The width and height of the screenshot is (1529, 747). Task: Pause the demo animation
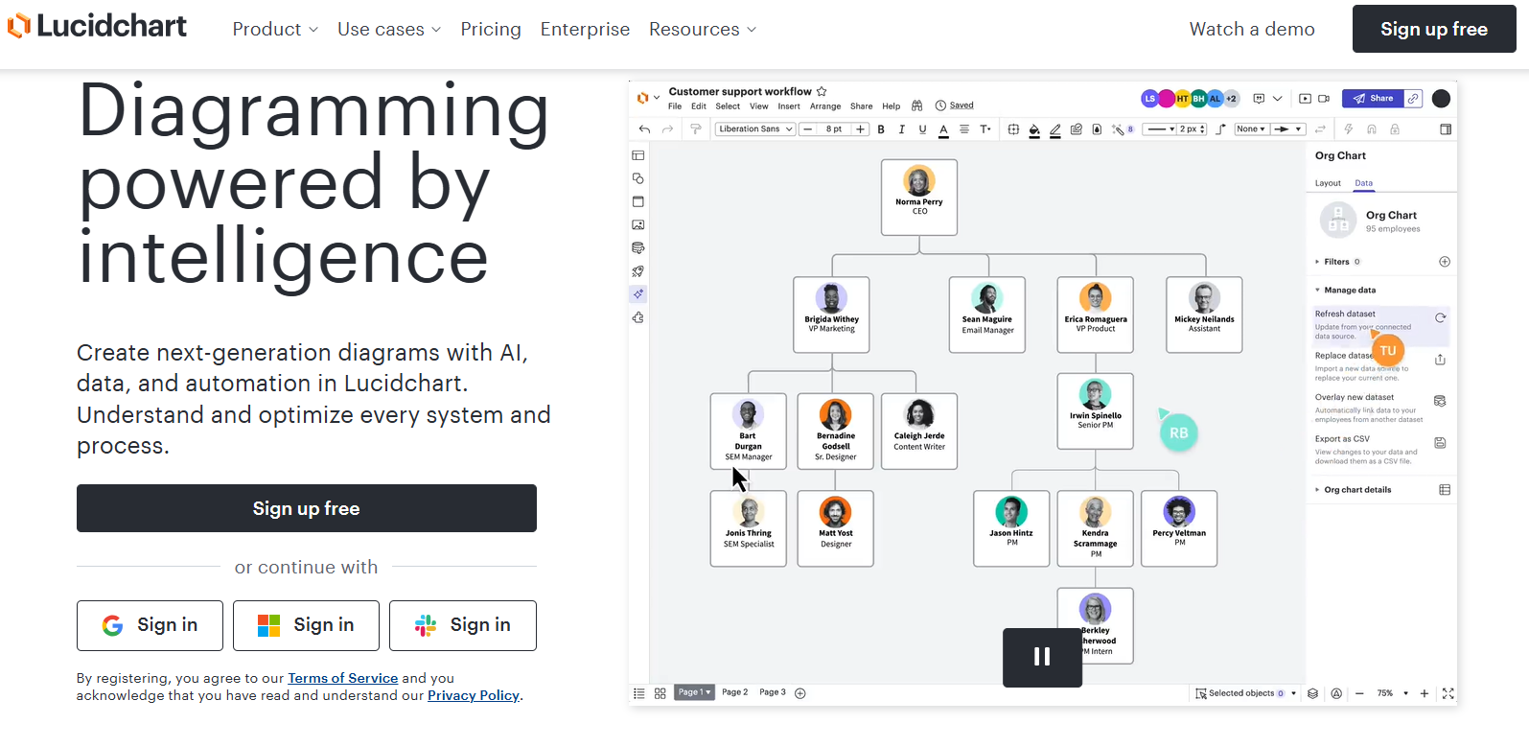(x=1042, y=657)
